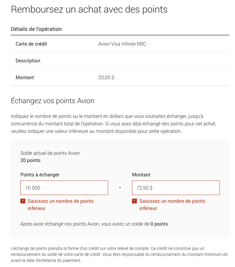235x267 pixels.
Task: Click the warning 'Saisissez un nombre de points inférieur'
Action: (60, 204)
